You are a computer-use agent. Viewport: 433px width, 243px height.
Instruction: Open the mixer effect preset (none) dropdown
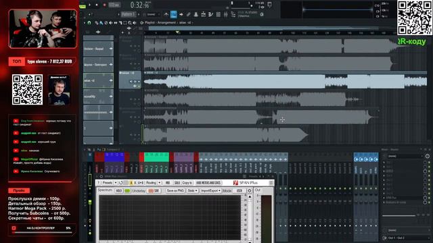[x=405, y=156]
